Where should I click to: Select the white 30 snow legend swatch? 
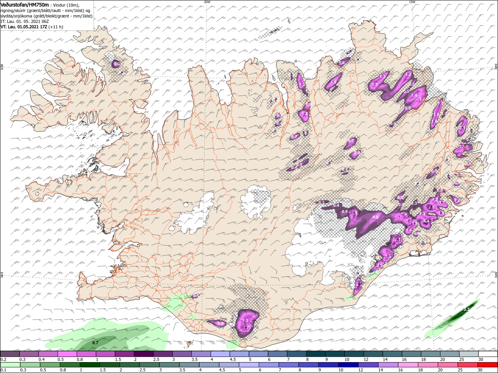488,354
